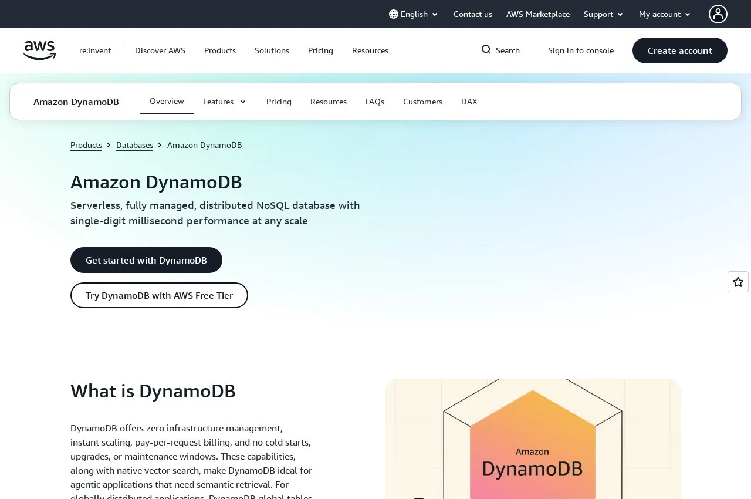Image resolution: width=751 pixels, height=499 pixels.
Task: Expand the English language dropdown
Action: tap(414, 14)
